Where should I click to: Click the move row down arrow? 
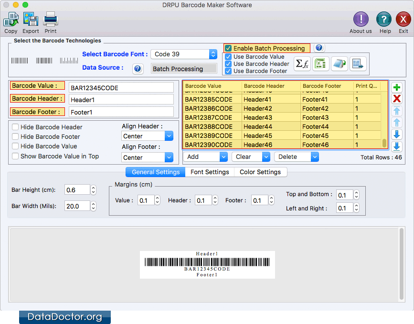(397, 135)
